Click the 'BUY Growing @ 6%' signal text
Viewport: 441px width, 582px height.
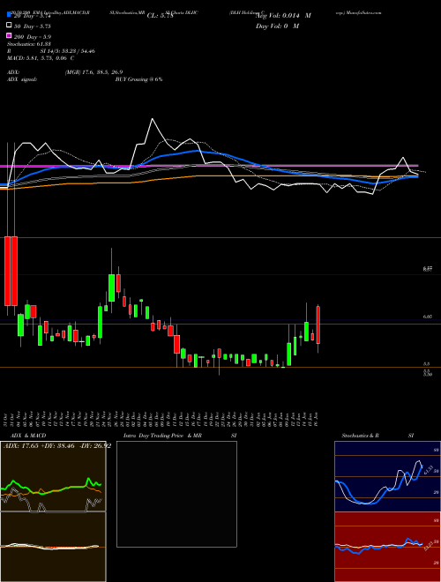point(138,79)
